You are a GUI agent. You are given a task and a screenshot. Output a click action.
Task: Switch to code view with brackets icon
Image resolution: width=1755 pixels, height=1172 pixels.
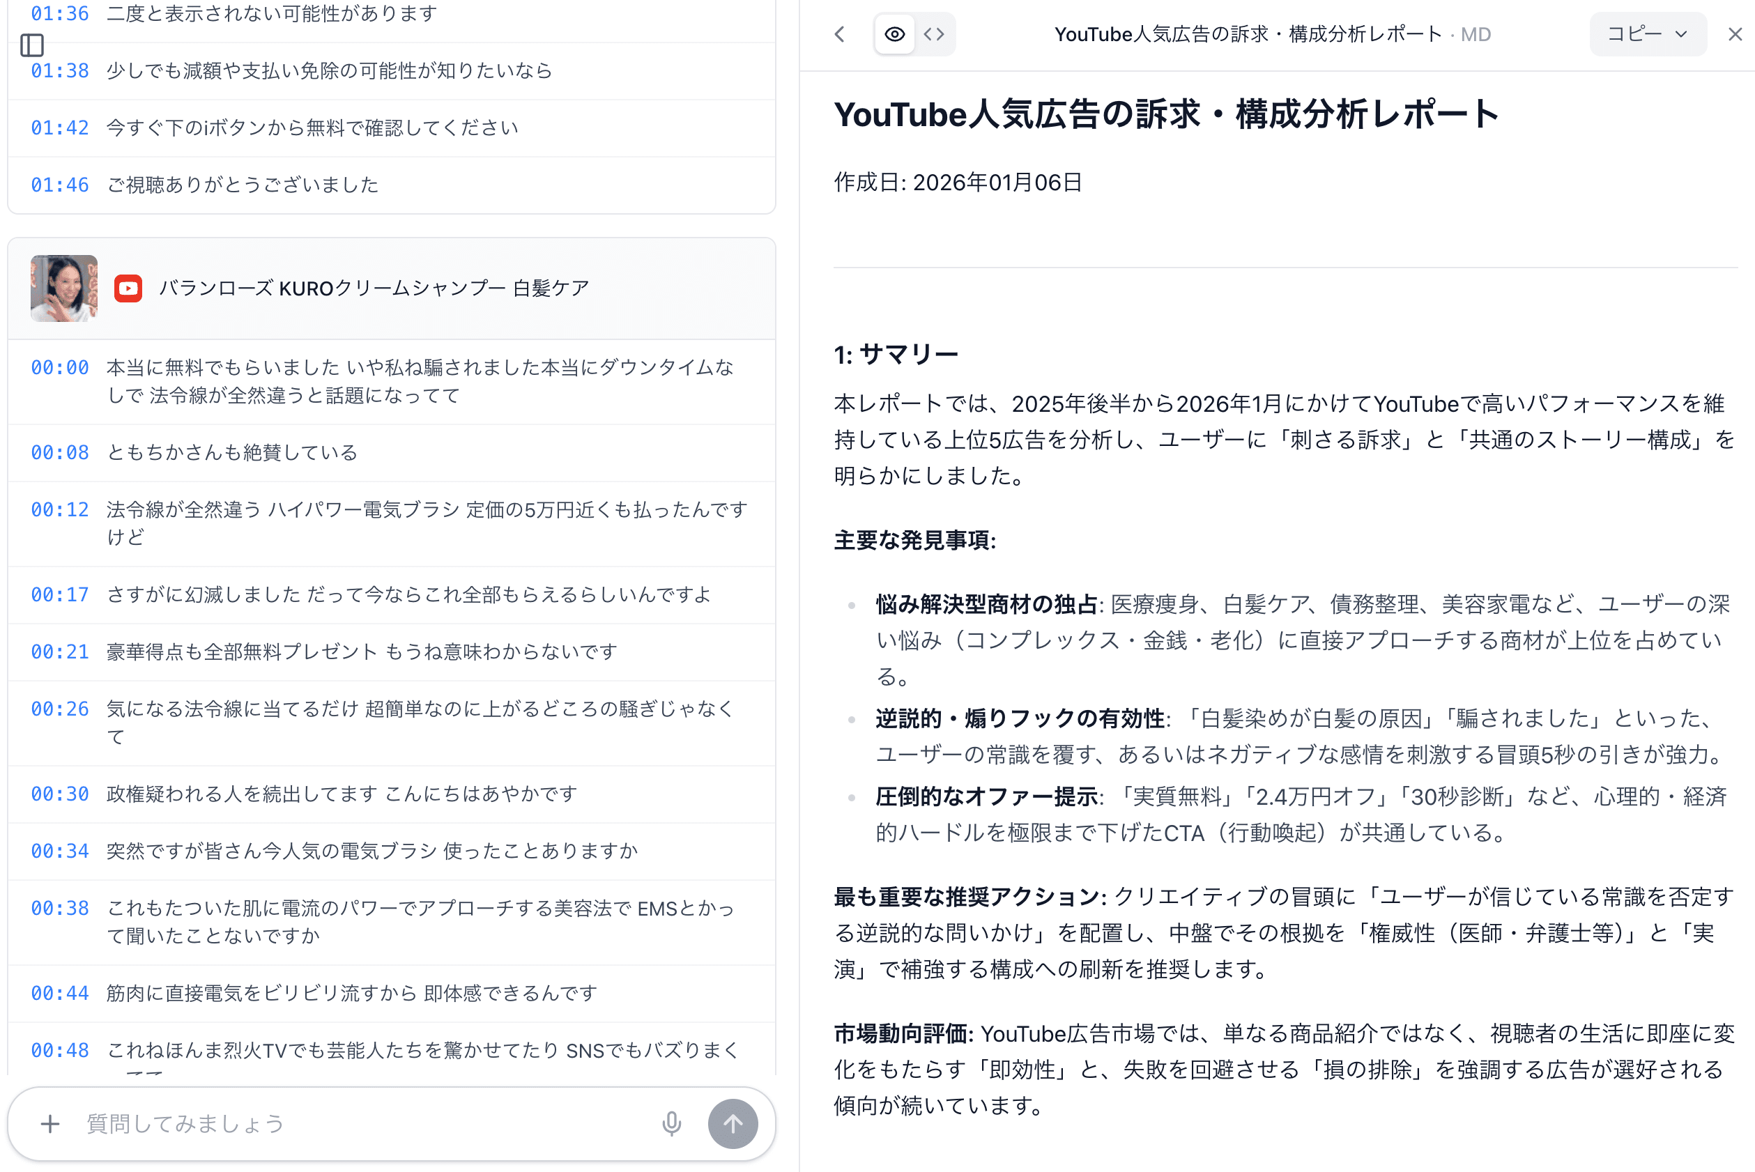click(x=935, y=34)
